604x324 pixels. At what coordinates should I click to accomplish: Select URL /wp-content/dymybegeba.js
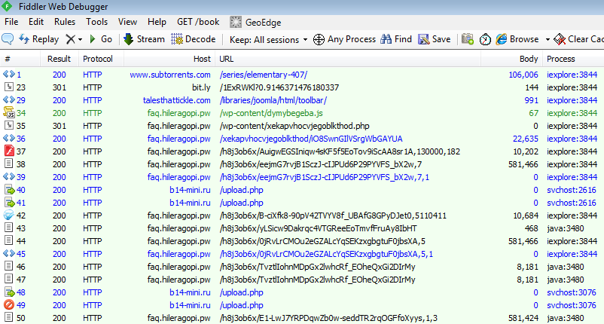tap(271, 113)
